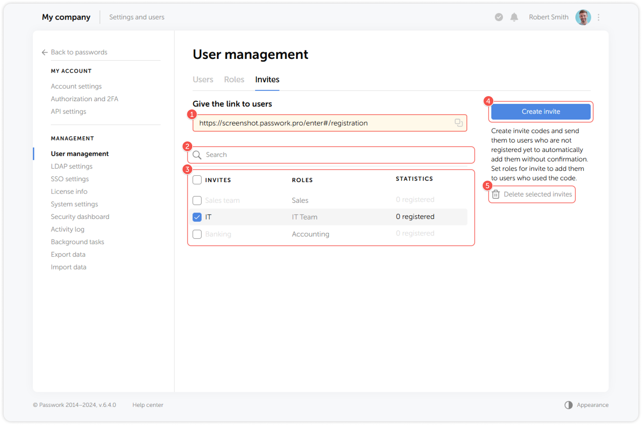Click the checkmark status icon in the header
The image size is (642, 425).
point(498,17)
